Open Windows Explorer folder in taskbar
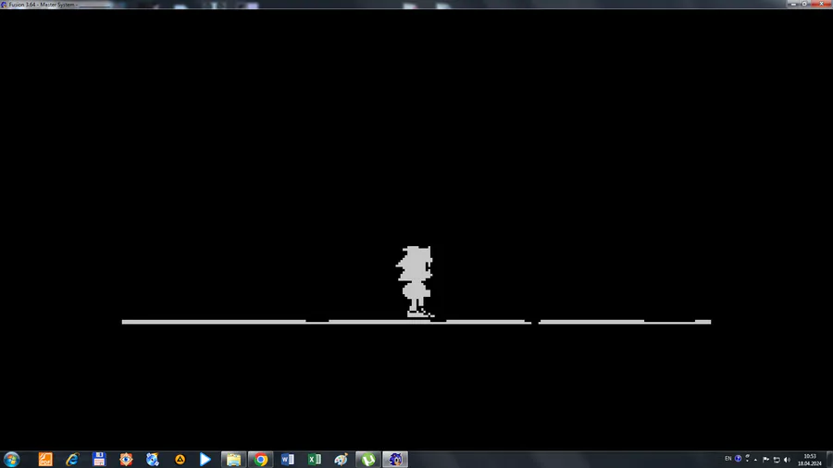The width and height of the screenshot is (833, 468). [x=233, y=459]
